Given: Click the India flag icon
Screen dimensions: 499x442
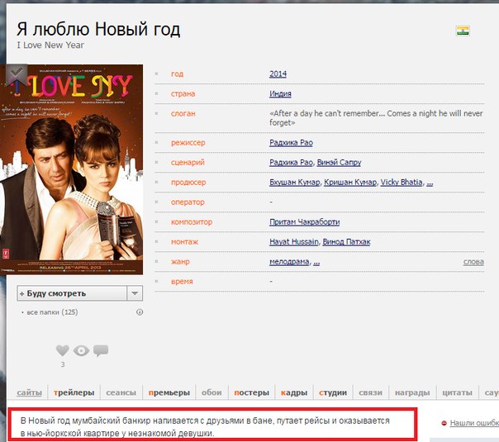Looking at the screenshot, I should click(463, 31).
